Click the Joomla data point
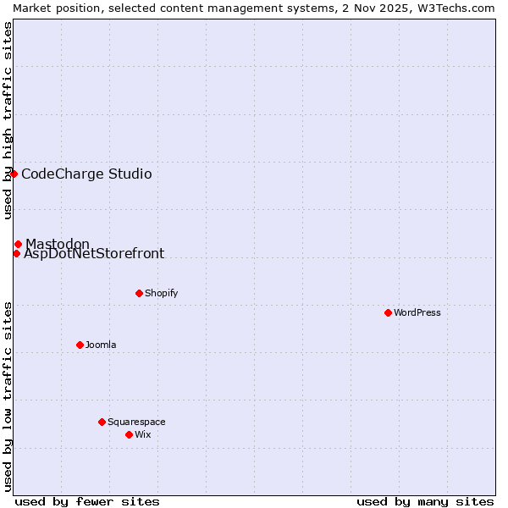This screenshot has height=508, width=508. 80,345
